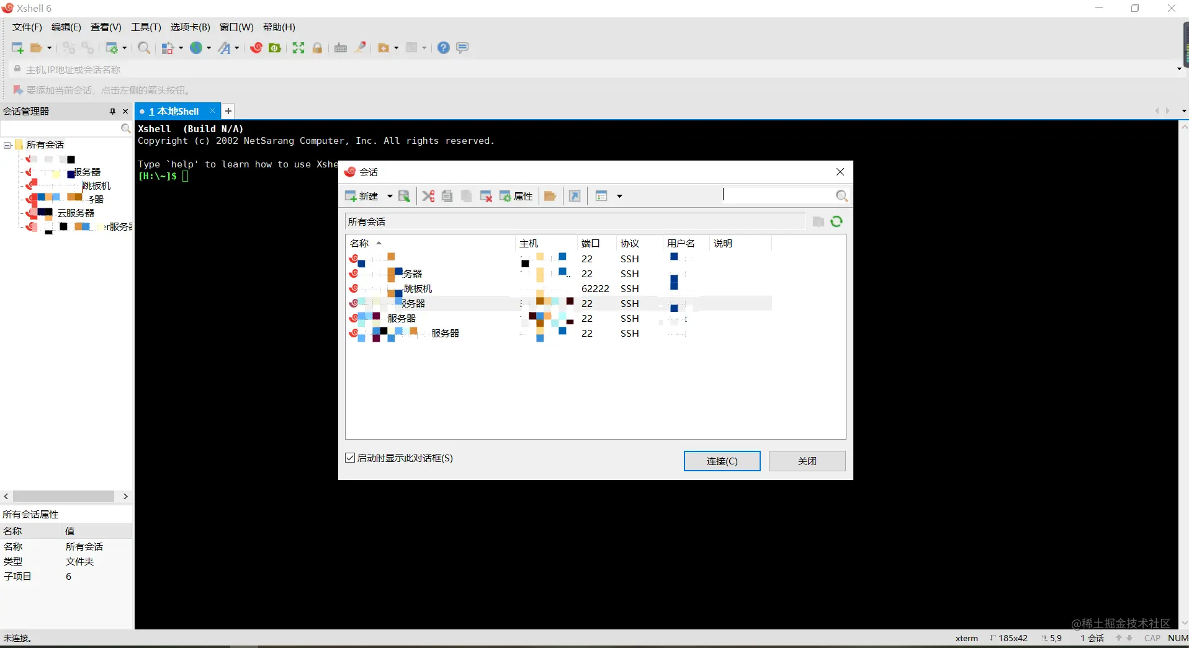Click the list view icon in the 会话 dialog
1189x648 pixels.
pyautogui.click(x=601, y=196)
